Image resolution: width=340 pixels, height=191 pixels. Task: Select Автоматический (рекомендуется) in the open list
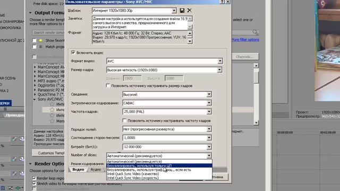pyautogui.click(x=159, y=161)
